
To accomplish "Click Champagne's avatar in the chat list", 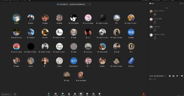I will [x=151, y=27].
